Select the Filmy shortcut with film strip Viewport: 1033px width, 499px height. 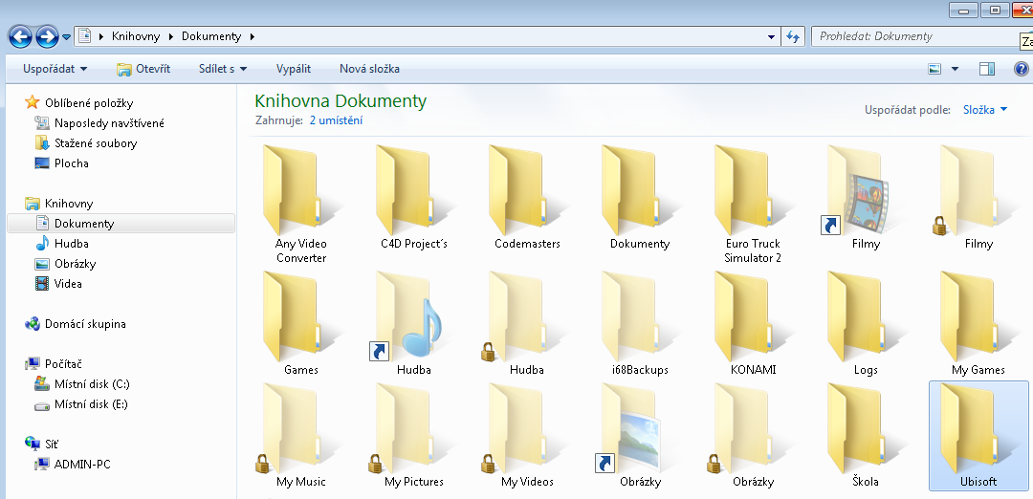coord(866,196)
